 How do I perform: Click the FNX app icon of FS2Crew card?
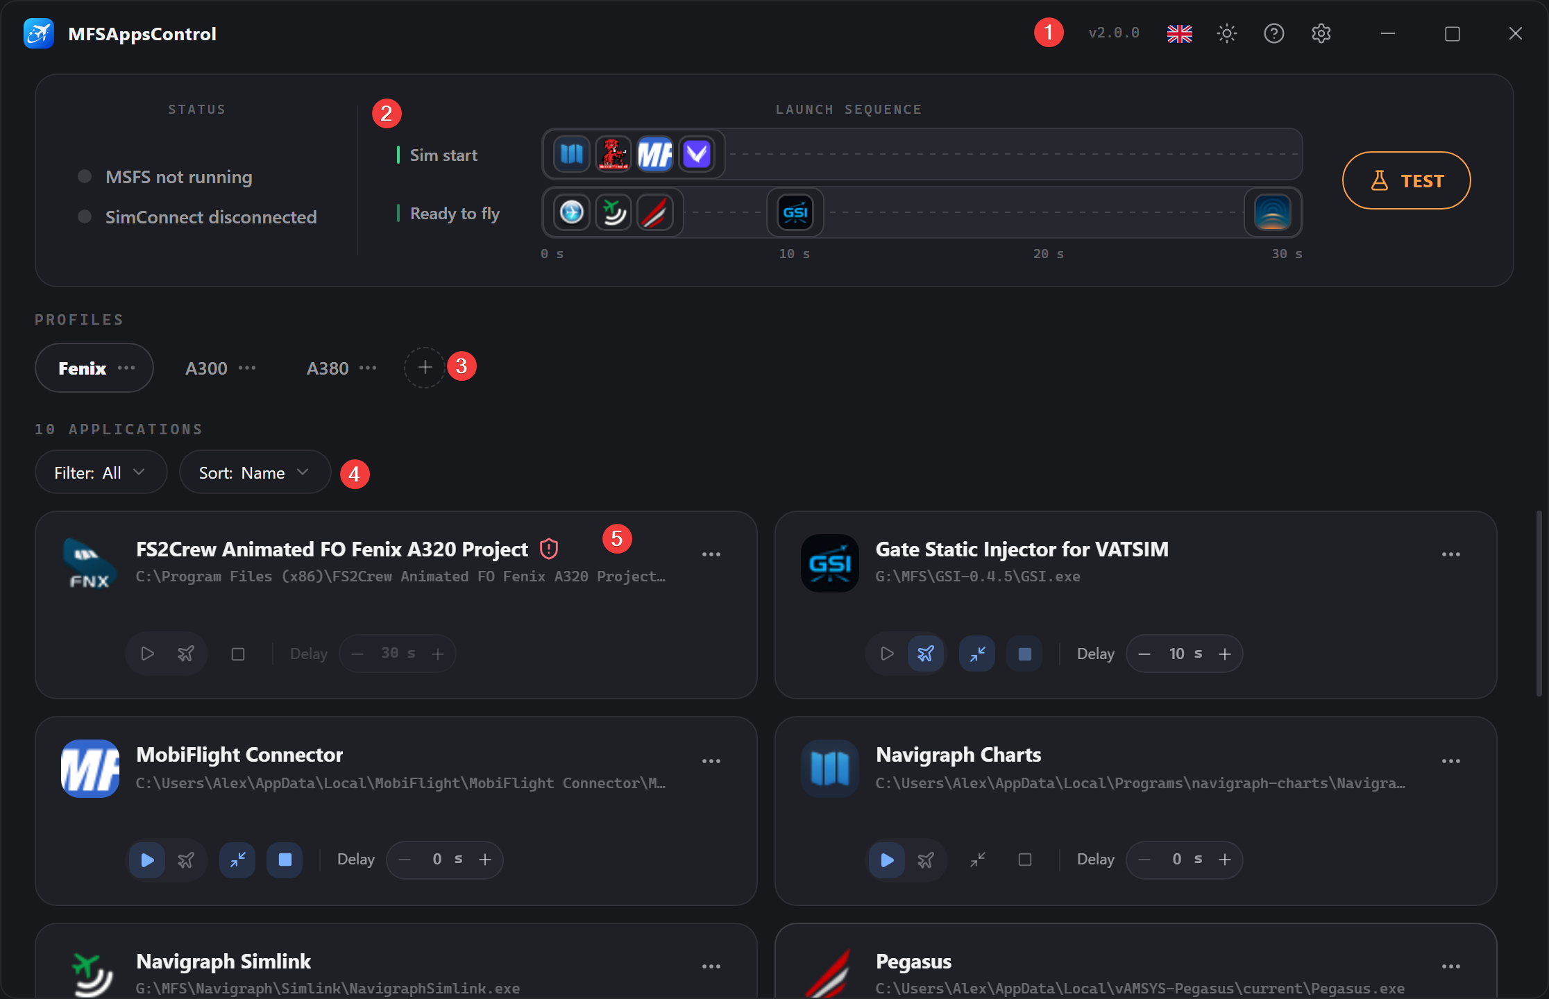(x=90, y=563)
